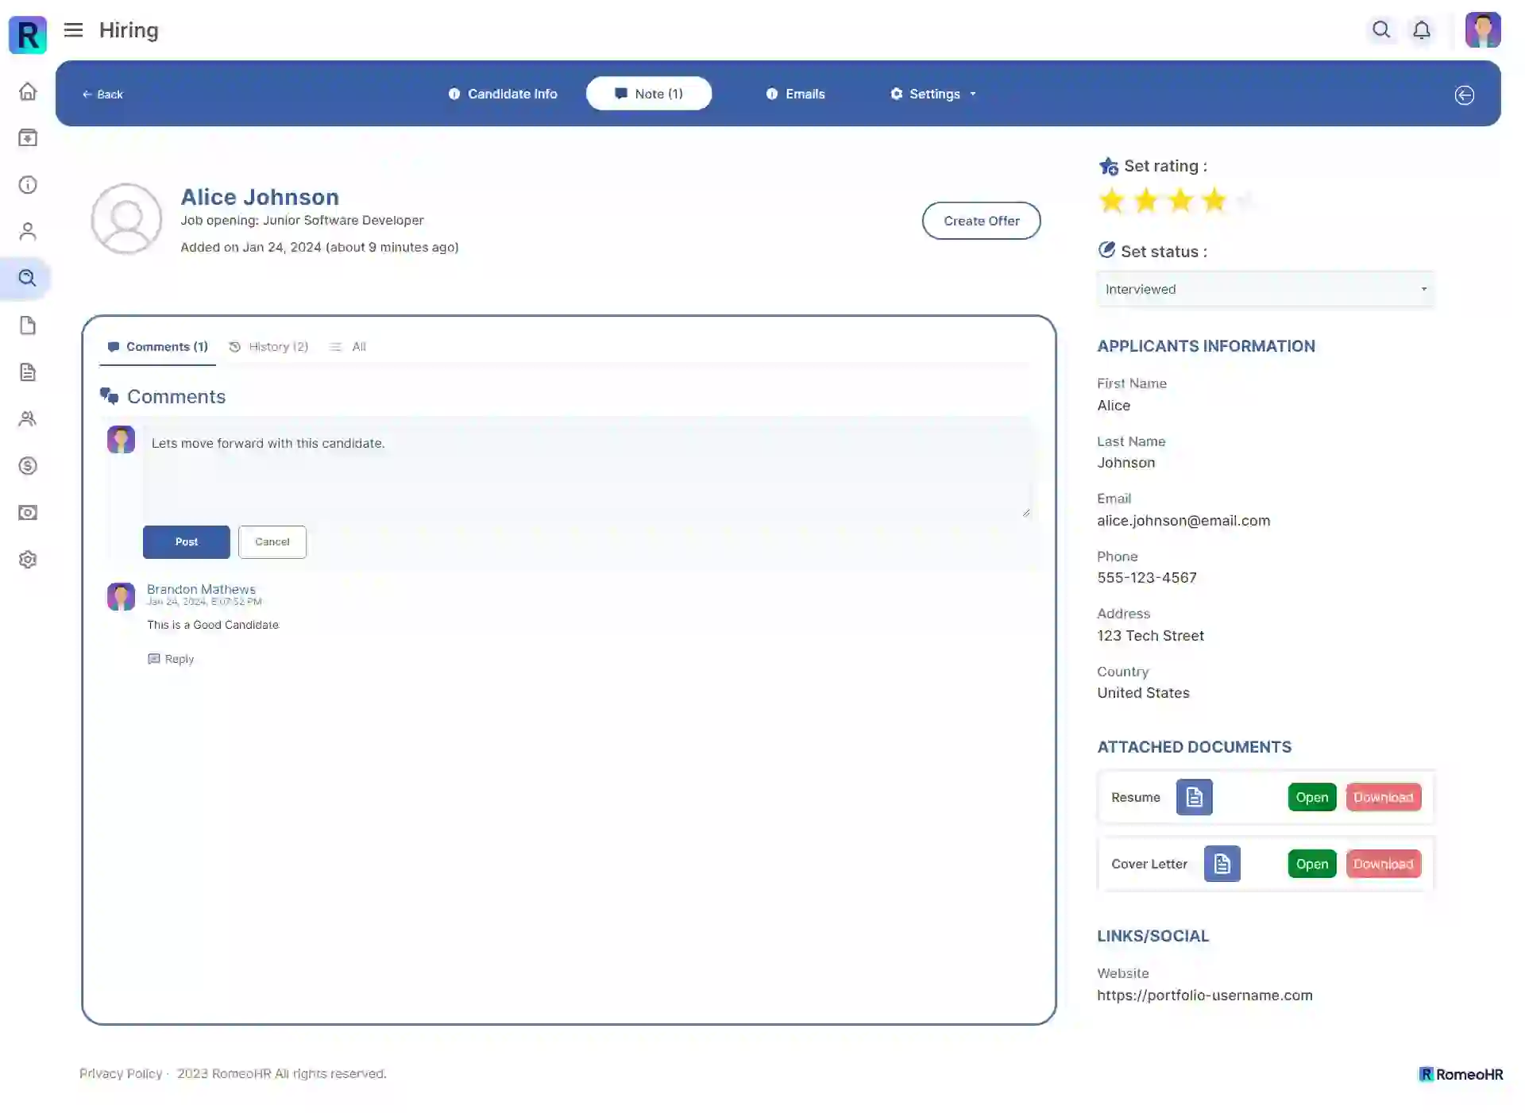The width and height of the screenshot is (1525, 1113).
Task: Open the Cover Letter
Action: (x=1312, y=864)
